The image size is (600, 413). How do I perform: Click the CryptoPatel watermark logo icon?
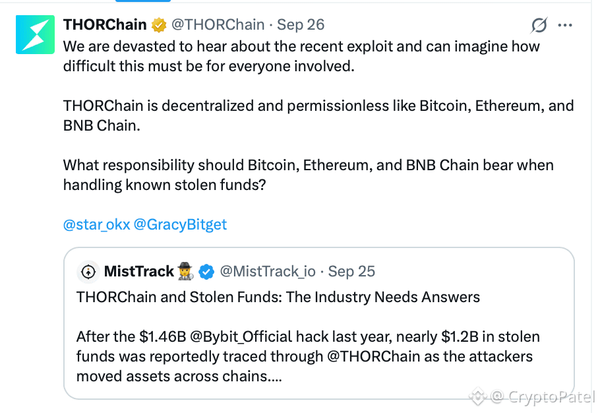pyautogui.click(x=477, y=396)
